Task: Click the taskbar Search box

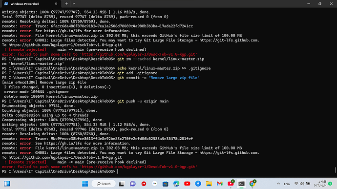Action: point(104,184)
